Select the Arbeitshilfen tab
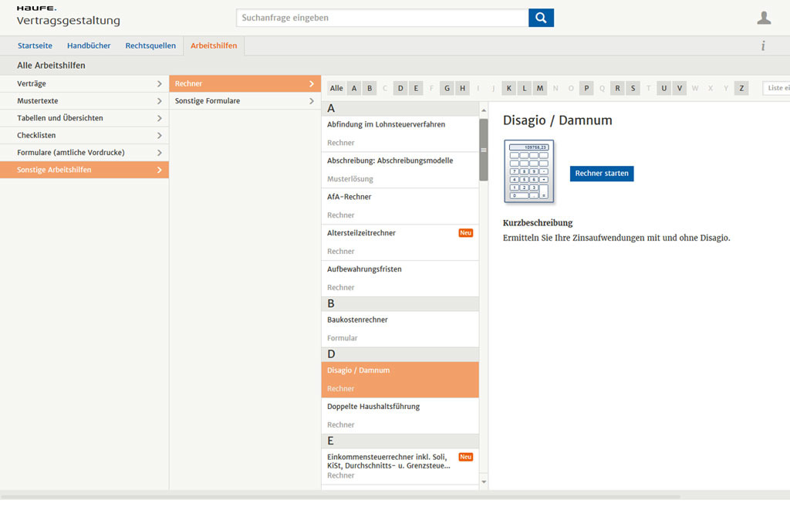The width and height of the screenshot is (790, 517). (214, 46)
